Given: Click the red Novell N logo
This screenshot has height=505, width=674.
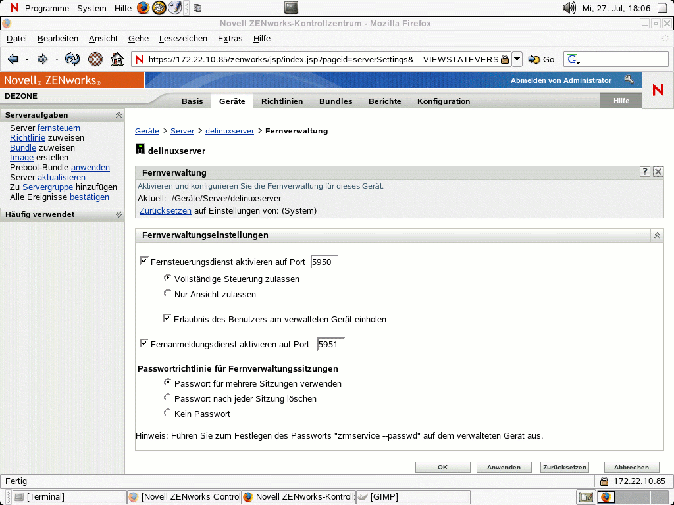Looking at the screenshot, I should click(x=658, y=89).
